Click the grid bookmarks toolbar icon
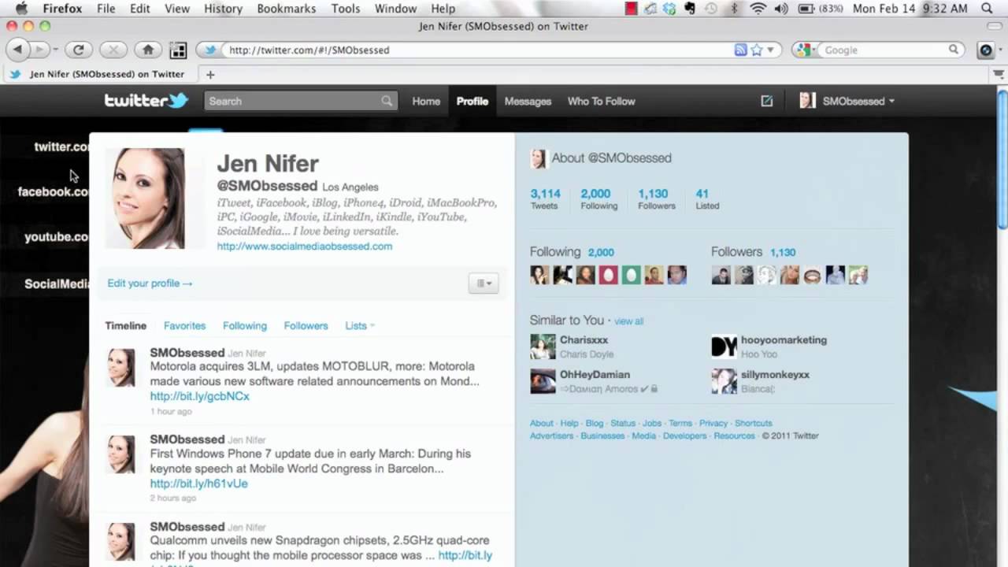The width and height of the screenshot is (1008, 567). tap(178, 50)
